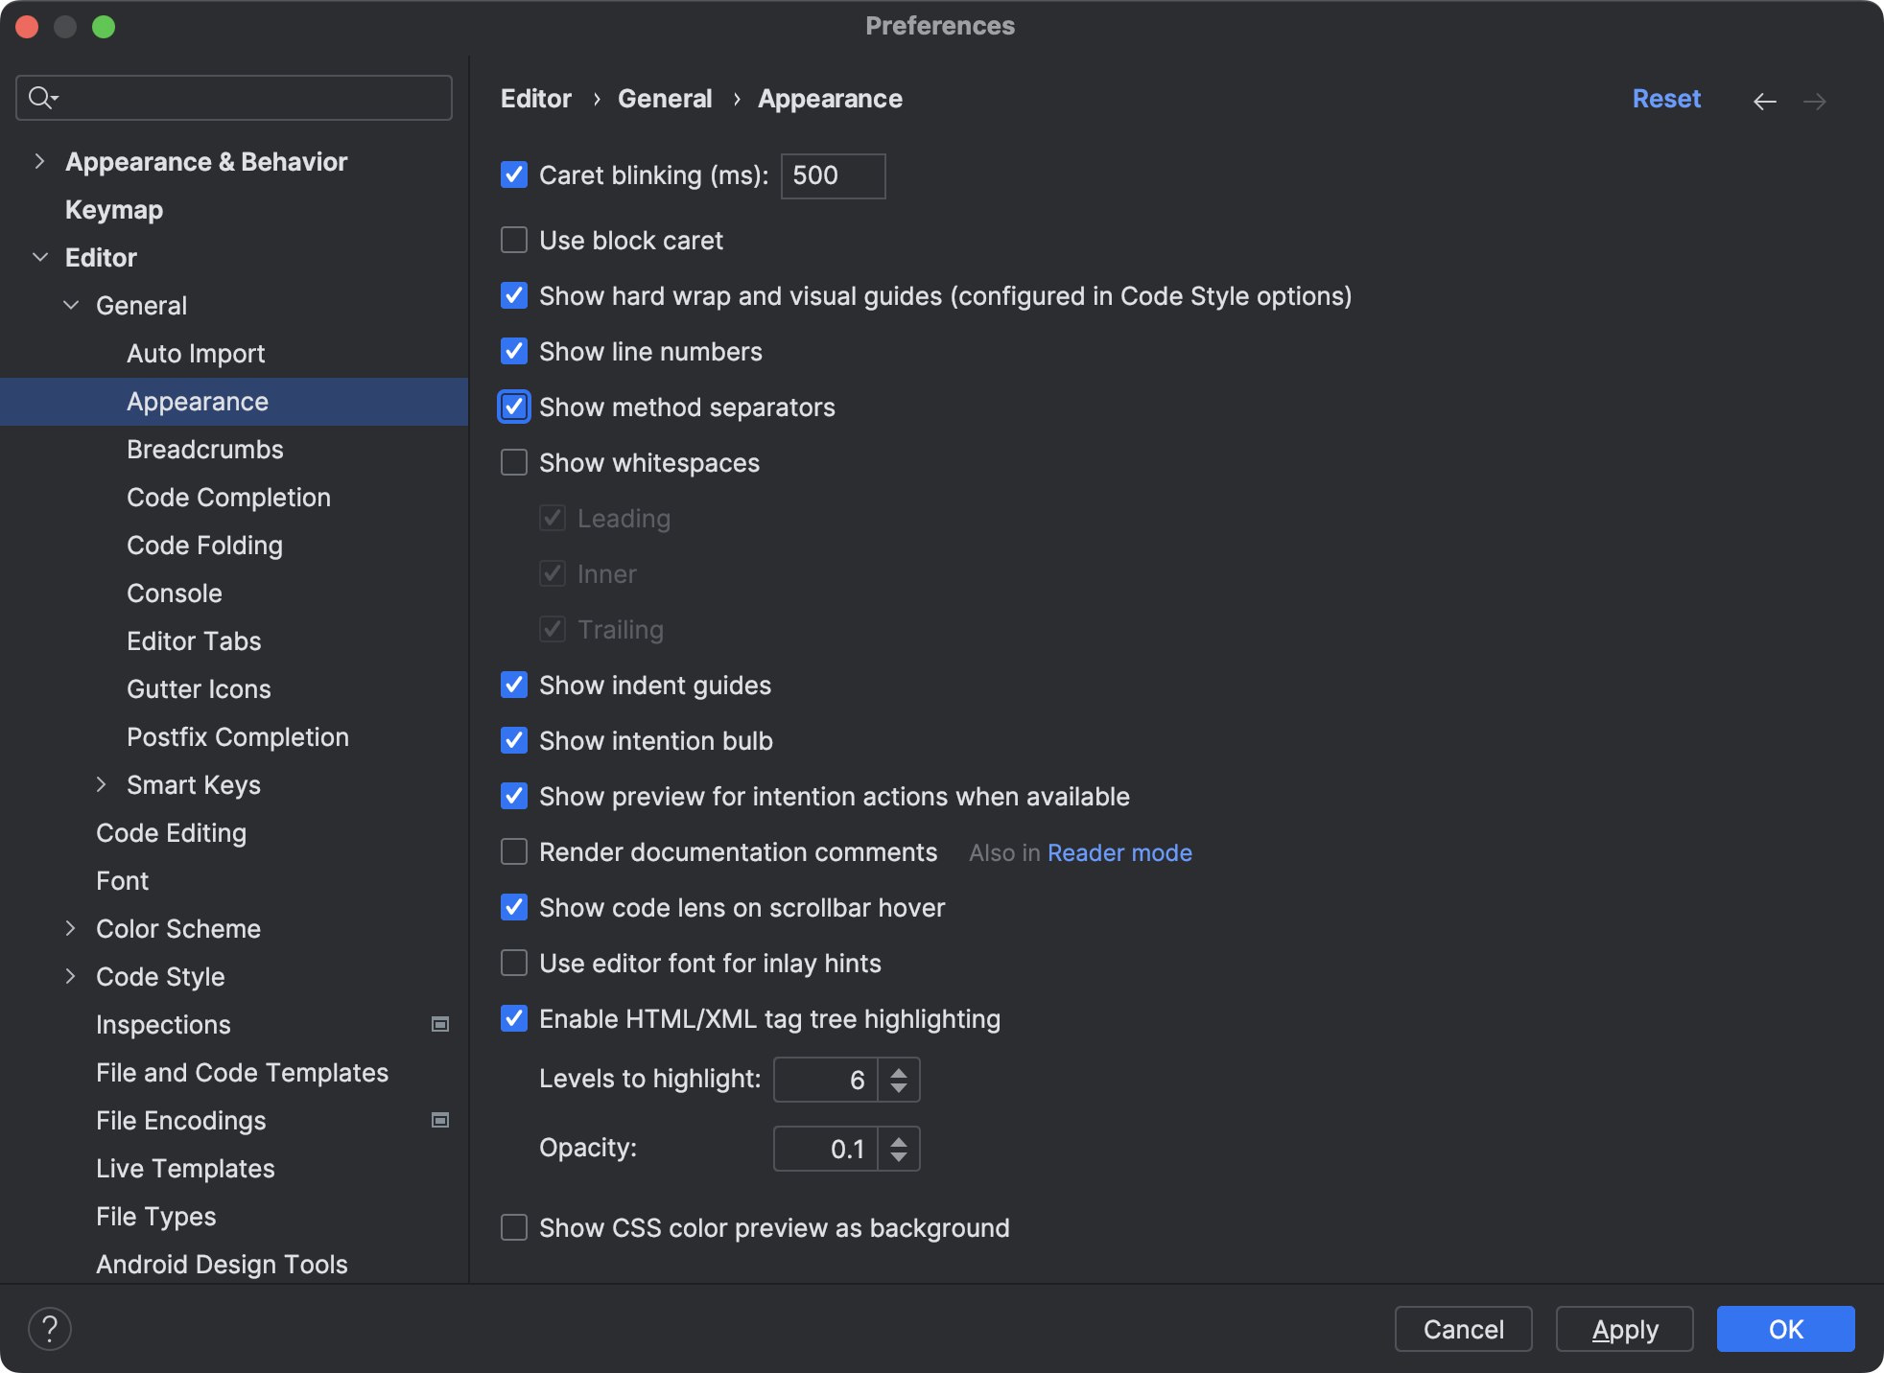Open the Code Folding settings page
1884x1373 pixels.
point(204,545)
